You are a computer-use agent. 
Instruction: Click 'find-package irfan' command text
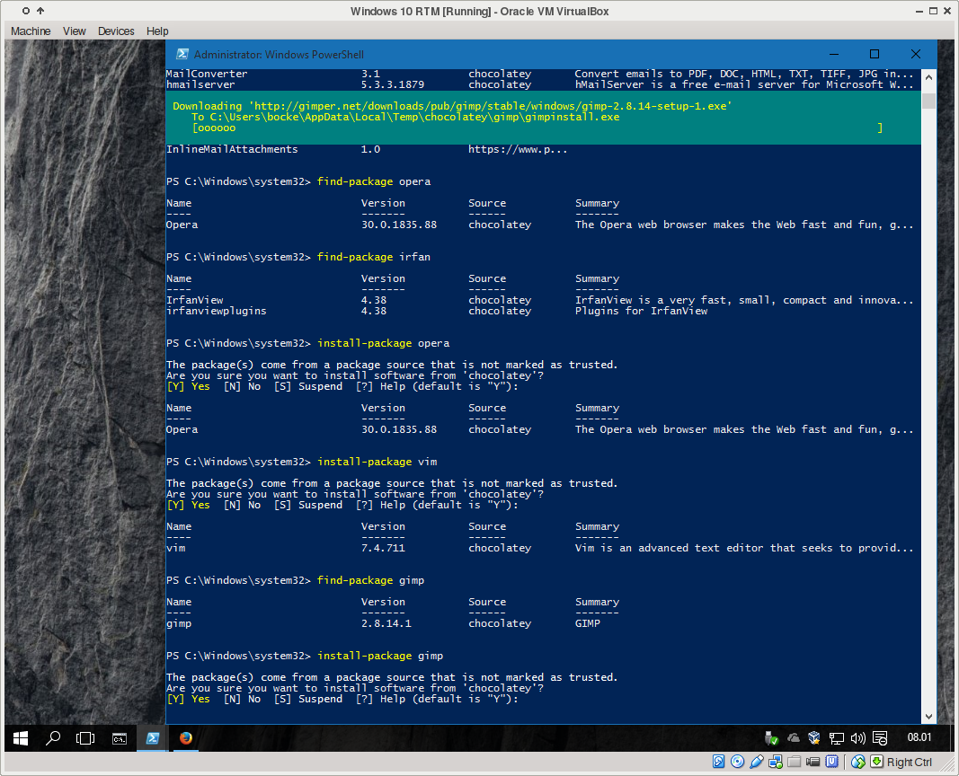click(x=374, y=257)
